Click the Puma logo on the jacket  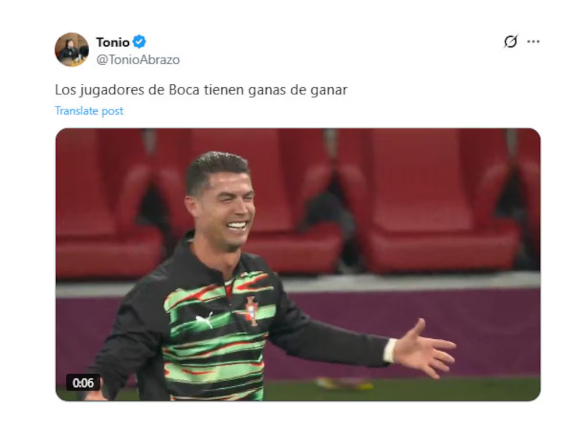pyautogui.click(x=204, y=318)
